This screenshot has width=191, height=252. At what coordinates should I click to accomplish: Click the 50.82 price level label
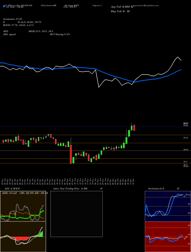186,150
